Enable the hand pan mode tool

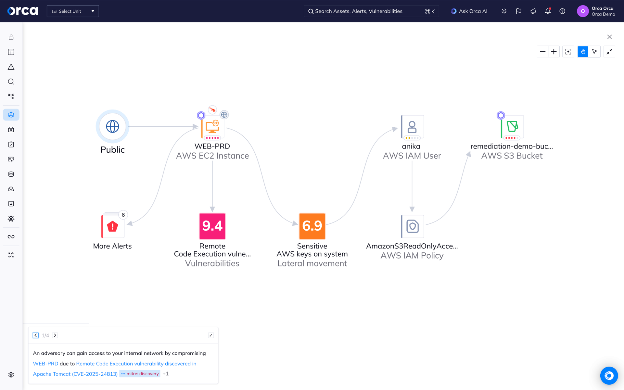(x=582, y=52)
